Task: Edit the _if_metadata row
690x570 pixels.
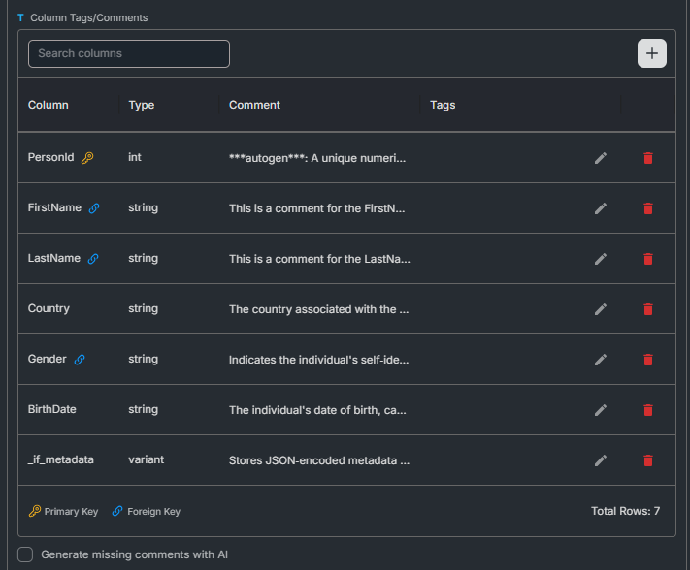Action: 601,460
